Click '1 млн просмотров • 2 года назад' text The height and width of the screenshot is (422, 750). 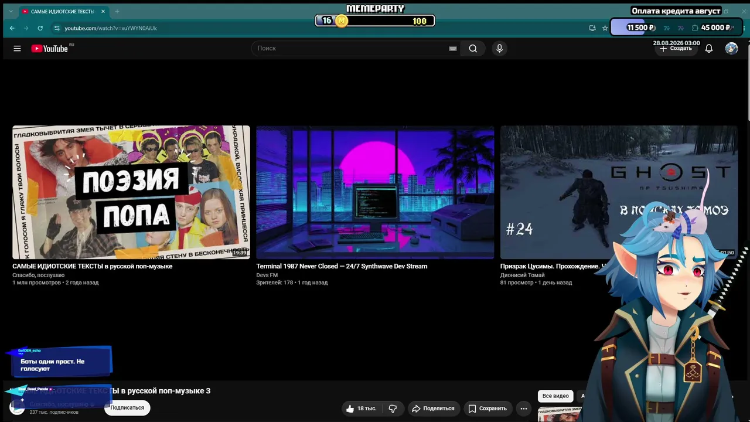[56, 283]
